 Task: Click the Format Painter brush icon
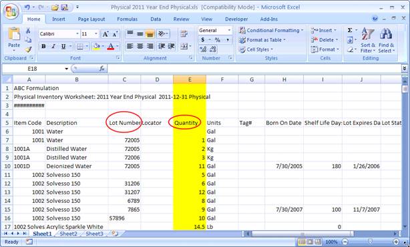click(x=28, y=49)
